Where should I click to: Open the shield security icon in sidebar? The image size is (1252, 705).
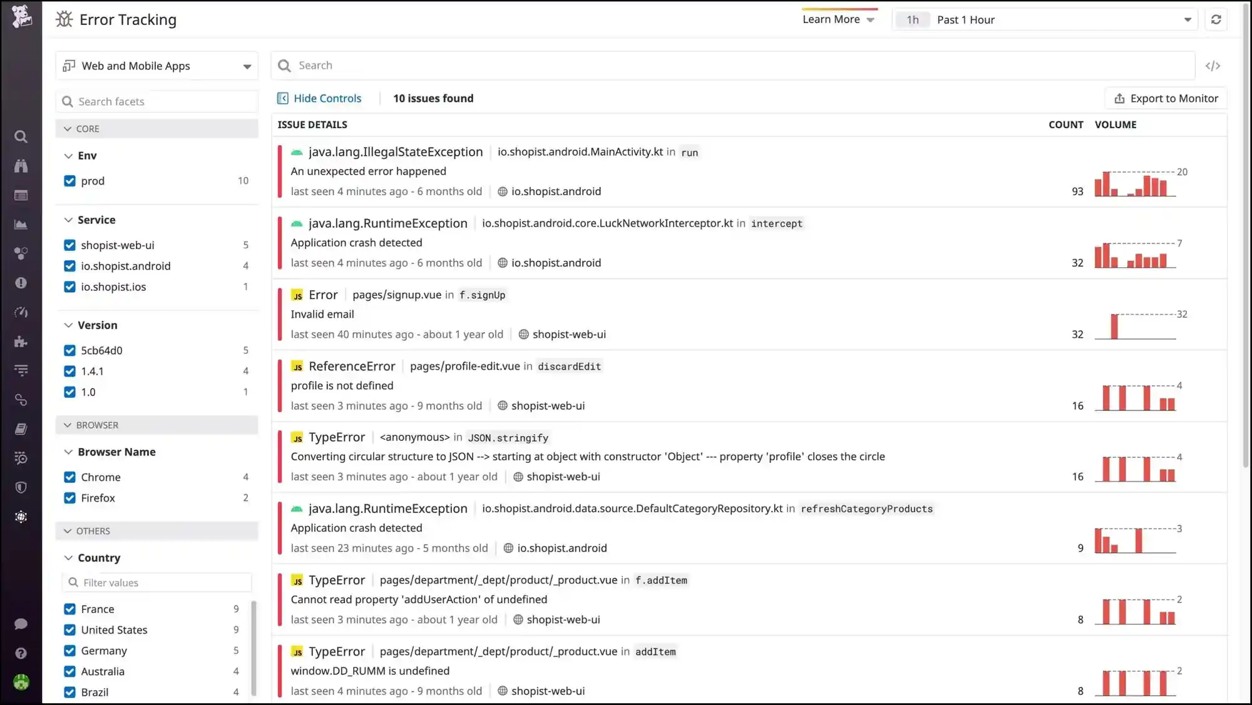tap(21, 487)
